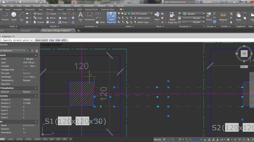Open the layer name dropdown AAS_STR_projete
254x142 pixels.
coord(140,14)
